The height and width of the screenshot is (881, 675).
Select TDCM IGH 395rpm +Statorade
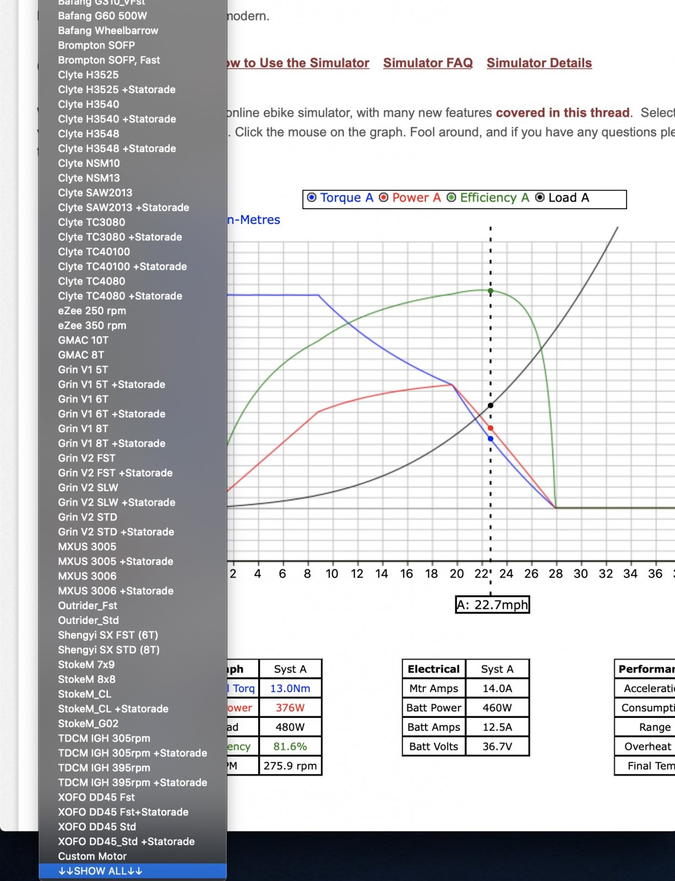point(133,782)
